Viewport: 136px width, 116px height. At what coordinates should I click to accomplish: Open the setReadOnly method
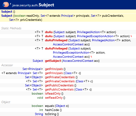point(54,98)
